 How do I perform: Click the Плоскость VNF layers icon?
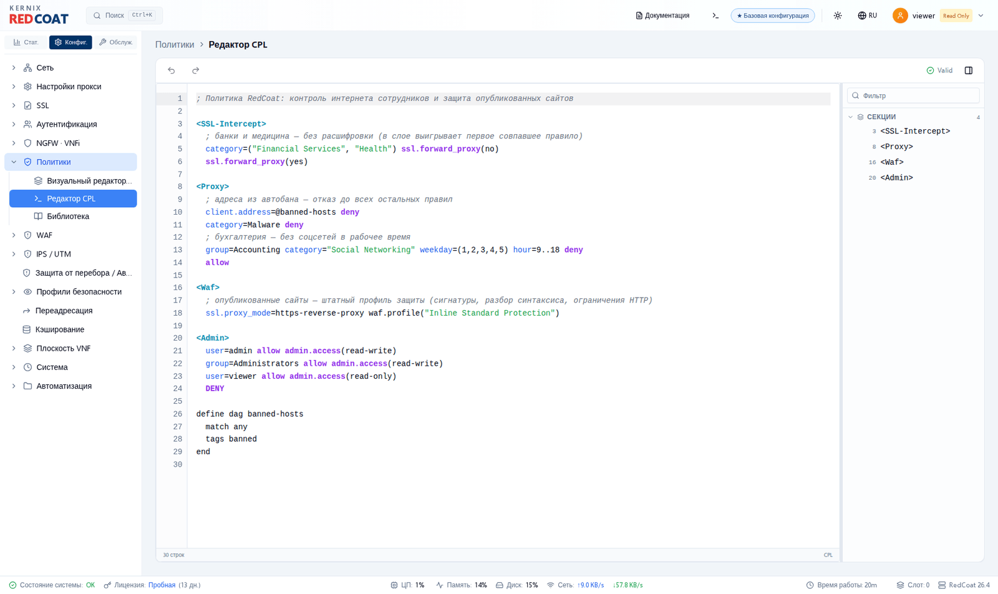(x=27, y=348)
